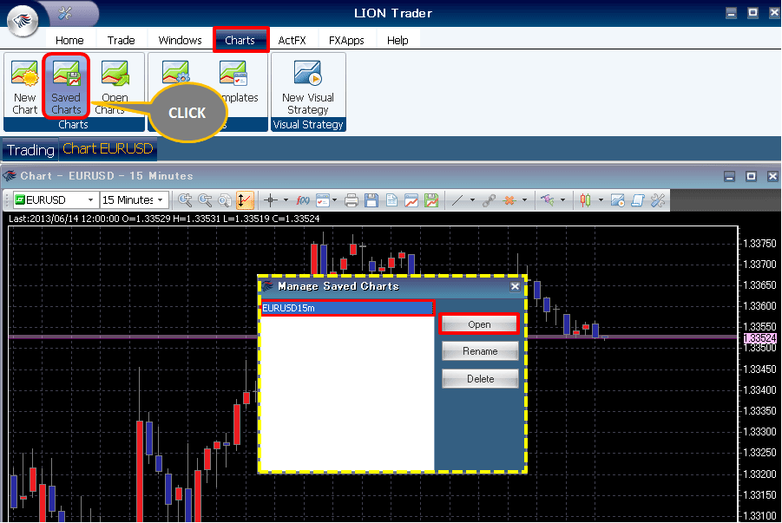Open the Home ribbon tab
Image resolution: width=782 pixels, height=523 pixels.
coord(69,40)
